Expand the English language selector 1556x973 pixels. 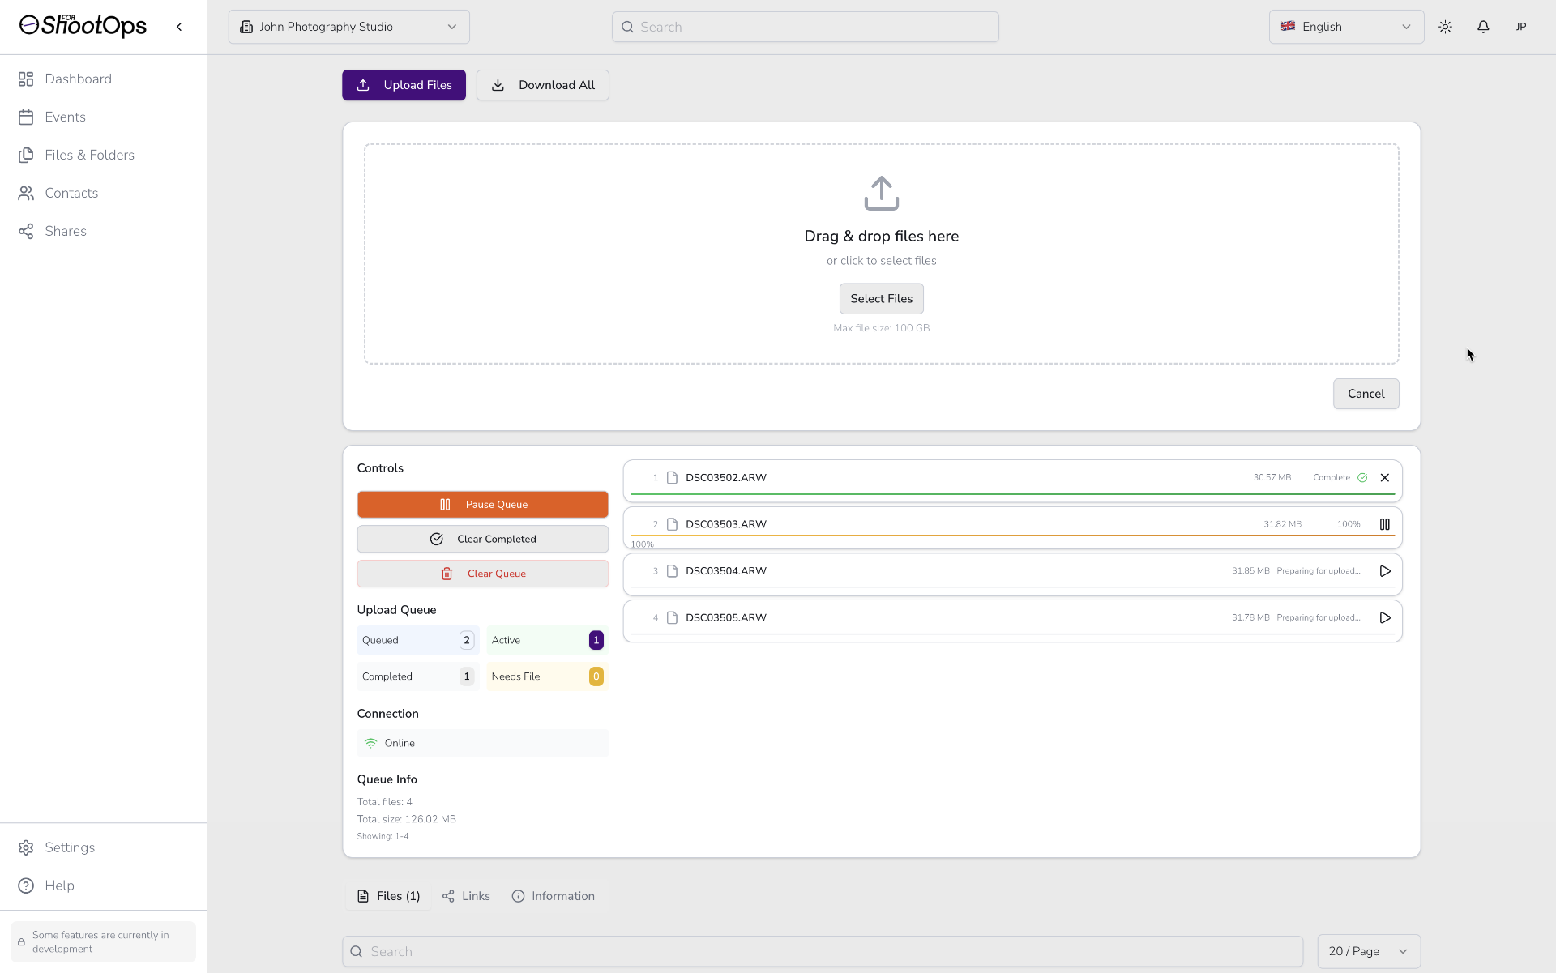click(x=1345, y=27)
